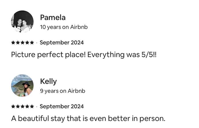
Task: Select the third star in Pamela's rating
Action: tap(22, 43)
